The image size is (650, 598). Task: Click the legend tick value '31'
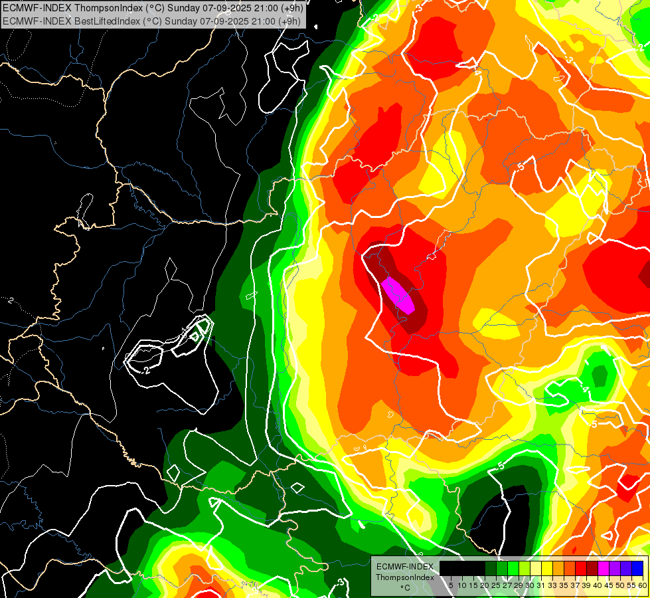tap(541, 585)
